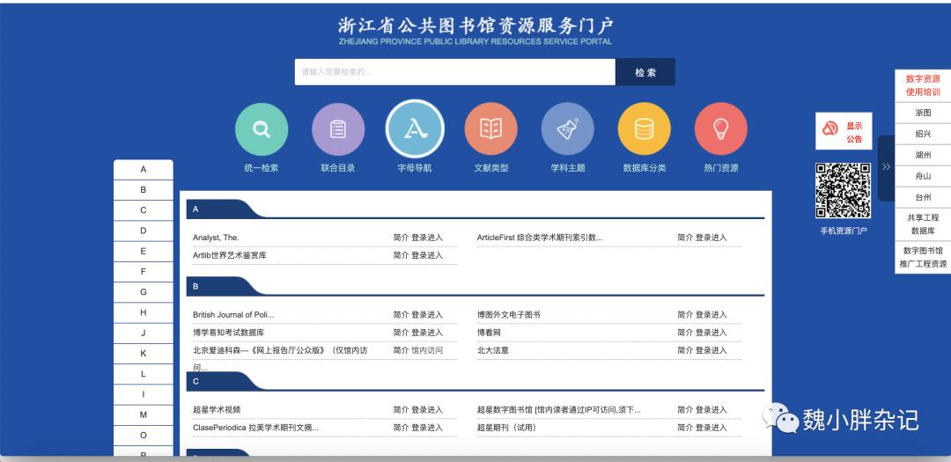951x462 pixels.
Task: Open 共享工程数据库 in the right menu
Action: click(x=923, y=224)
